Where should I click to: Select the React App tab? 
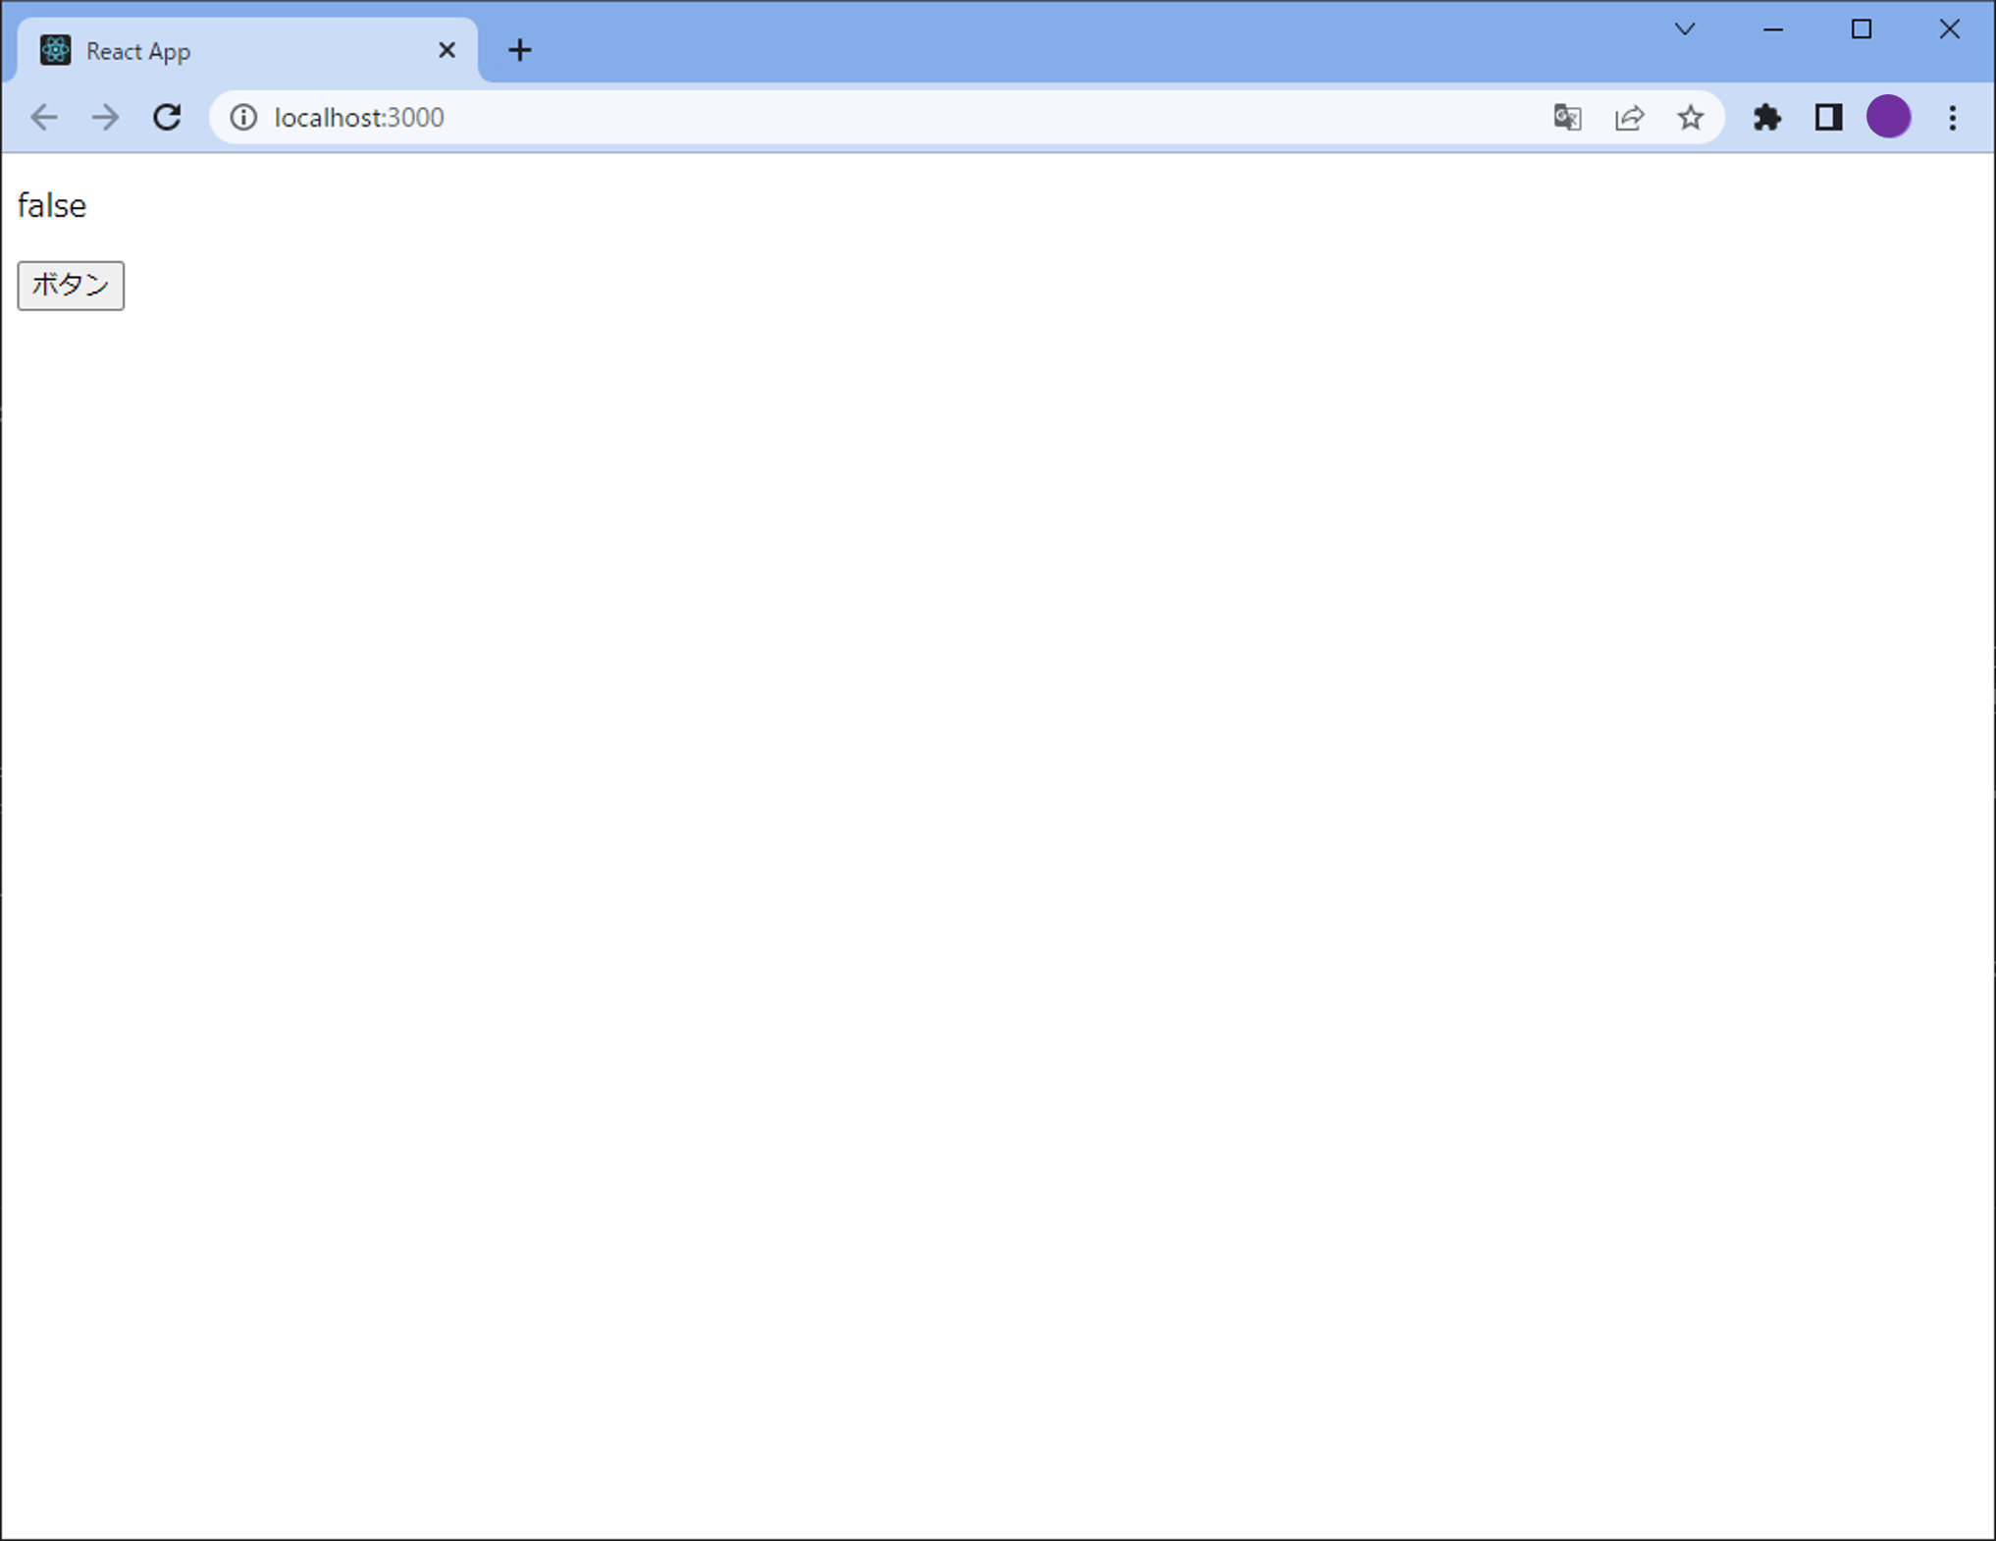point(247,51)
